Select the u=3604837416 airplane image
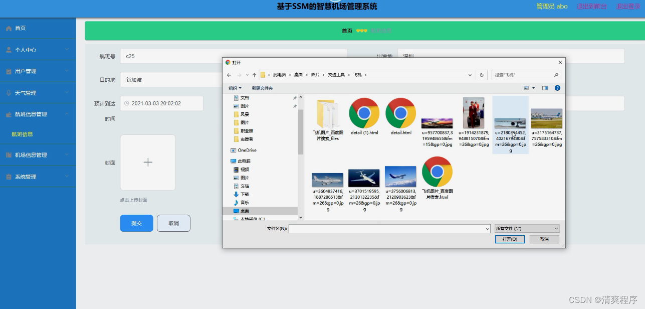This screenshot has height=309, width=645. [328, 192]
